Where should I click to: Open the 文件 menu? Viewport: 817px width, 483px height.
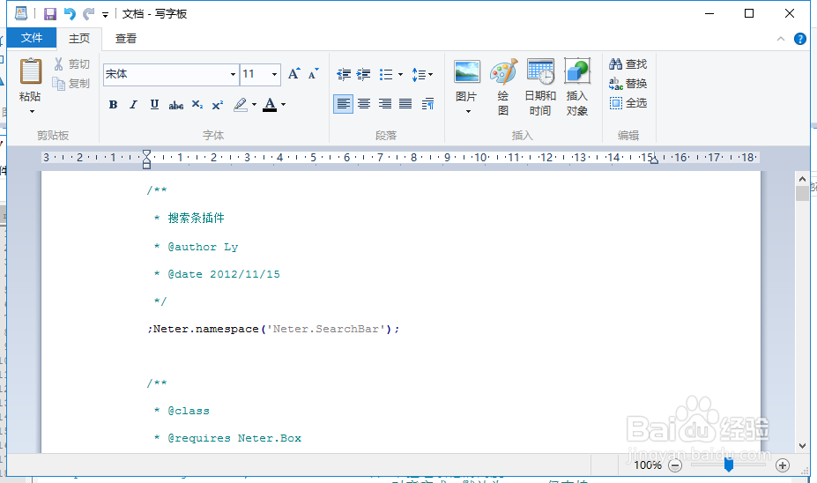32,38
